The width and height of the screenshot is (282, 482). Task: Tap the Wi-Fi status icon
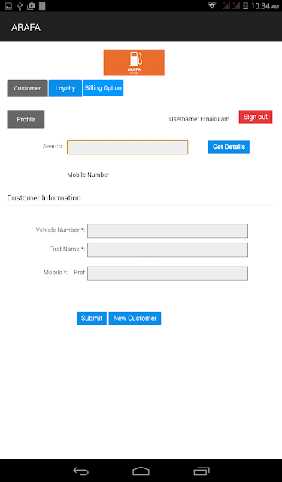coord(212,5)
